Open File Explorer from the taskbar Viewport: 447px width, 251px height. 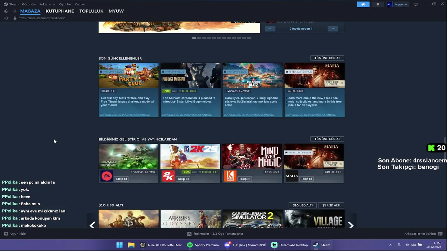(x=131, y=245)
